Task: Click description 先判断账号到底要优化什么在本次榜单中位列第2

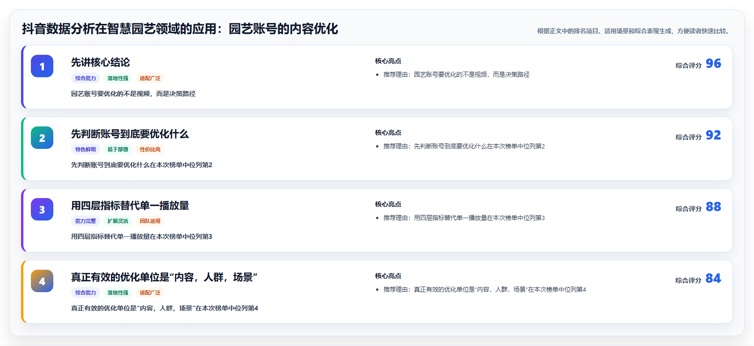Action: point(142,165)
